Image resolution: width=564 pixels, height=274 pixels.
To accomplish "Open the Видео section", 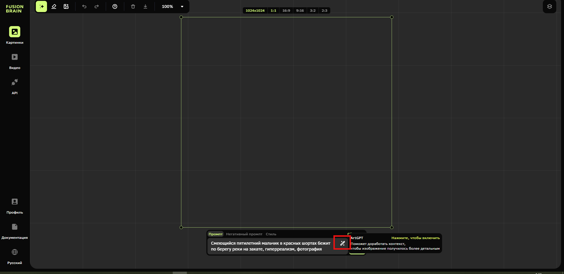I will [15, 61].
